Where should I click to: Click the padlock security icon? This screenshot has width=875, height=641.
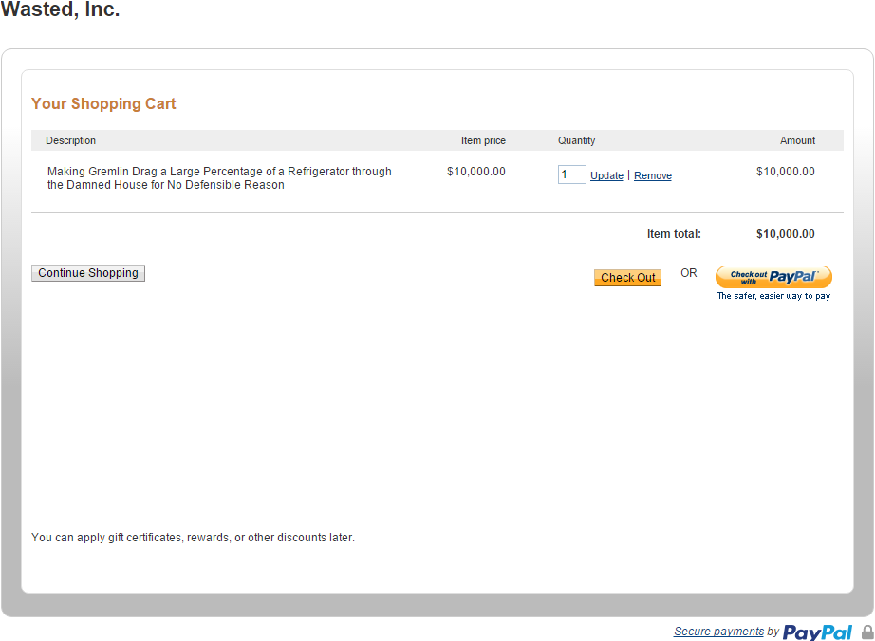[867, 632]
